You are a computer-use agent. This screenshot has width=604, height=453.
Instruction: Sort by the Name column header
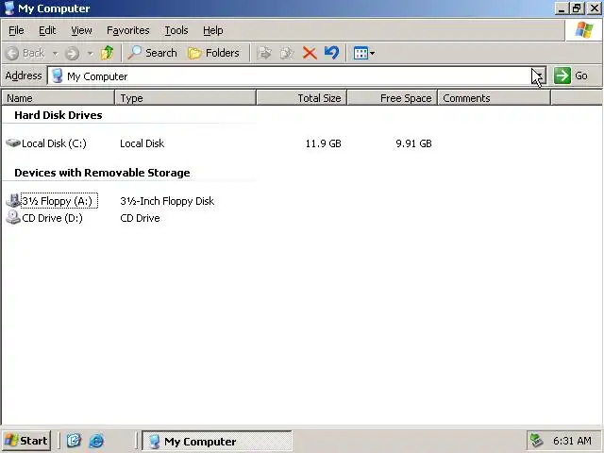click(59, 98)
